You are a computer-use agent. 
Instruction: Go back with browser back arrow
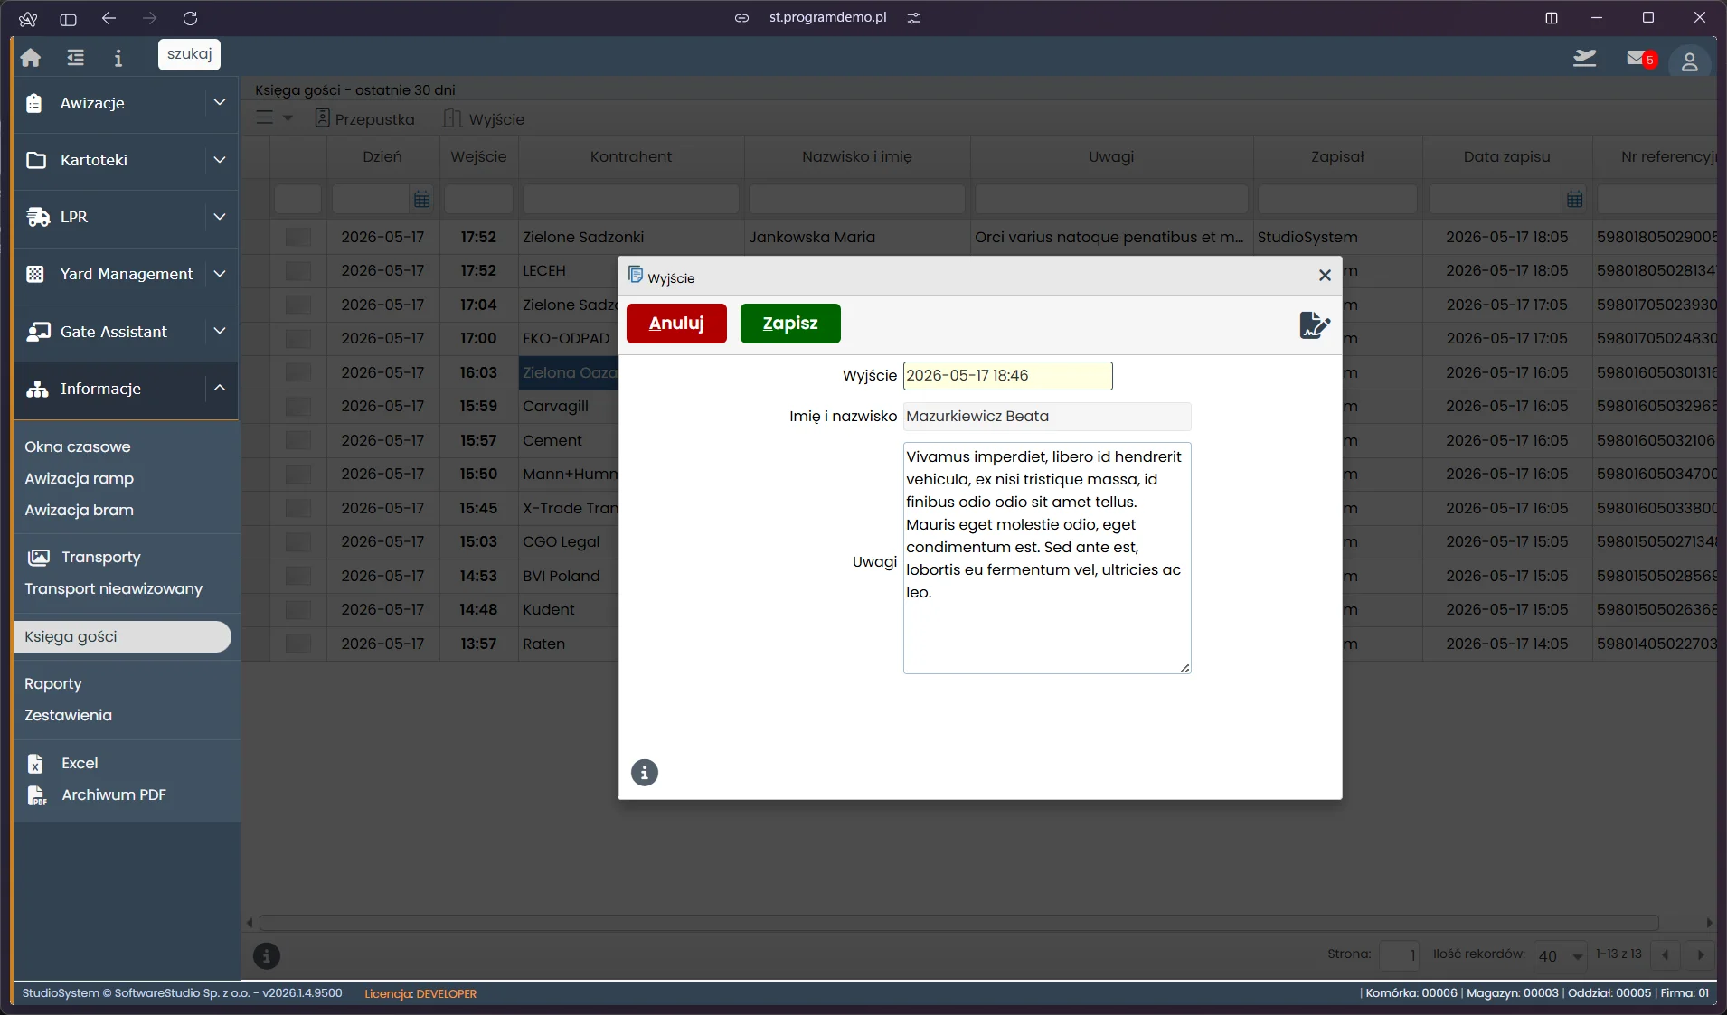[x=109, y=18]
